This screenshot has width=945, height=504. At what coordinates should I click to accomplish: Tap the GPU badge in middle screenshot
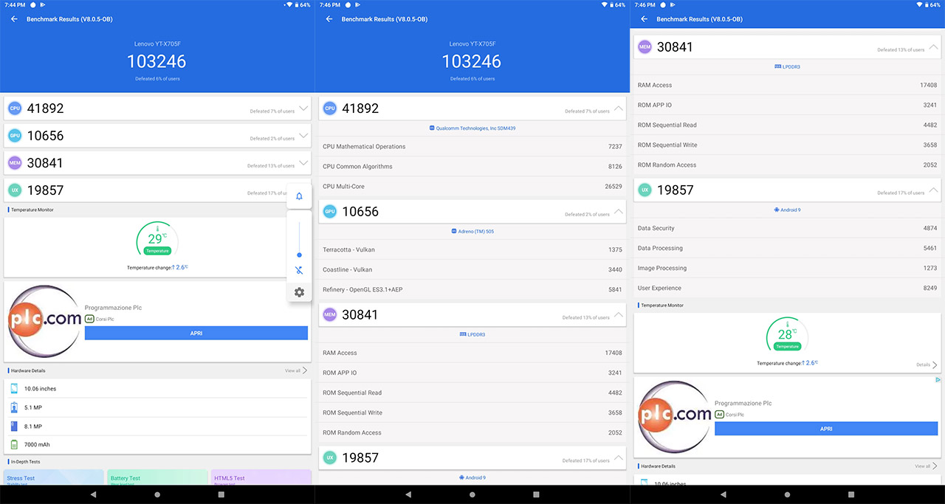[x=330, y=212]
